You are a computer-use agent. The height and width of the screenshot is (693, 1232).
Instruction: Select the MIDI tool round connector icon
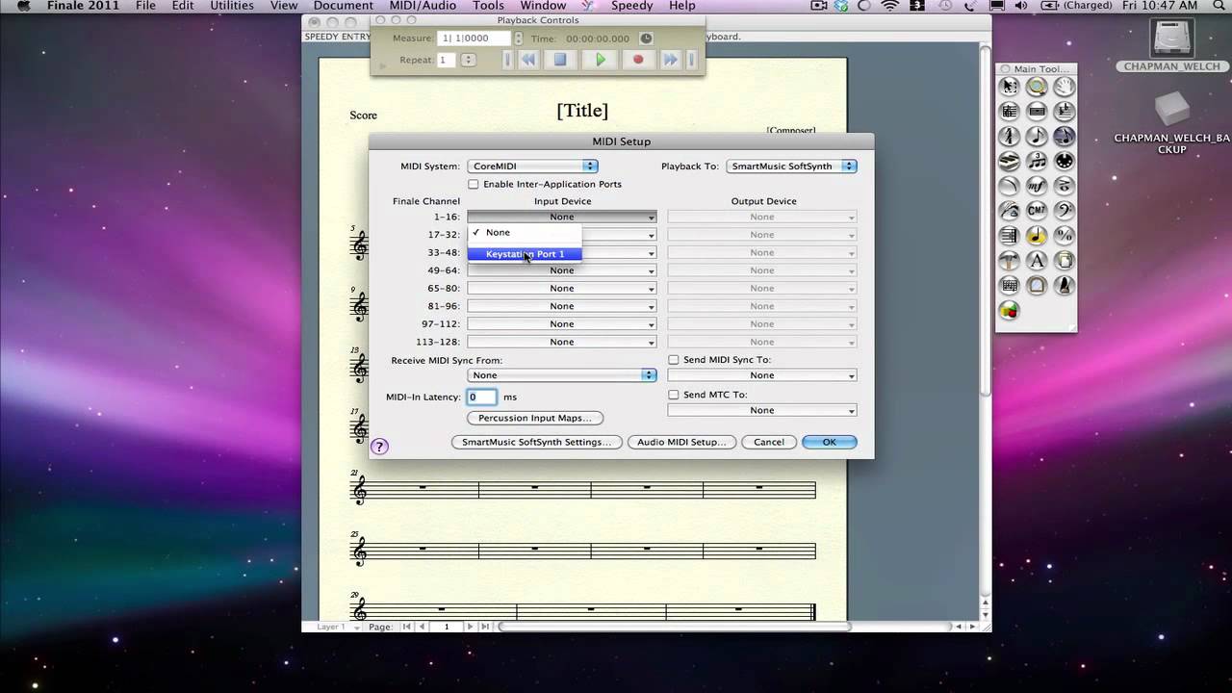[x=1064, y=161]
